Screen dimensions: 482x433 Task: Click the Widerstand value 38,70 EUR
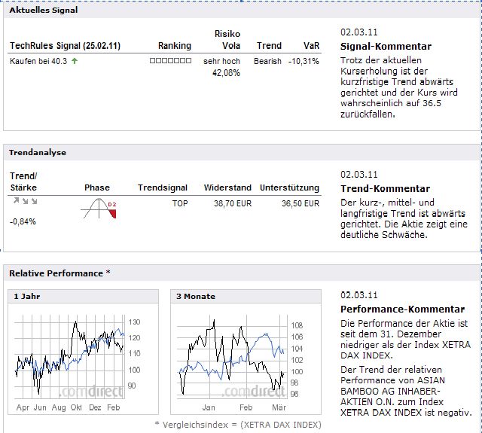click(233, 203)
